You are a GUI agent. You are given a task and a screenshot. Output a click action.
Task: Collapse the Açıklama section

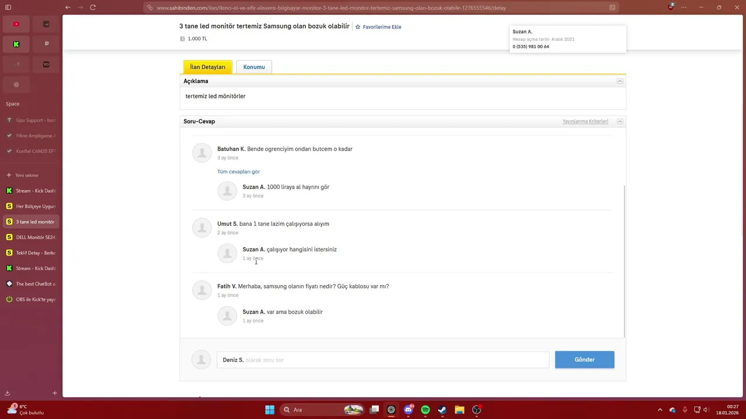(x=620, y=81)
